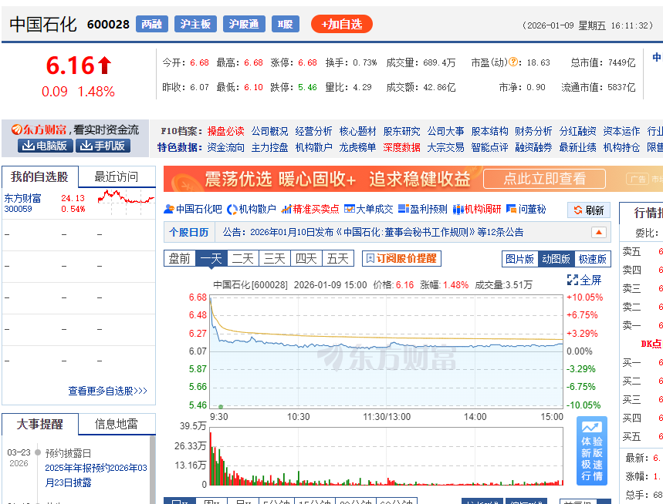Switch to the 最近访问 tab
663x504 pixels.
117,177
